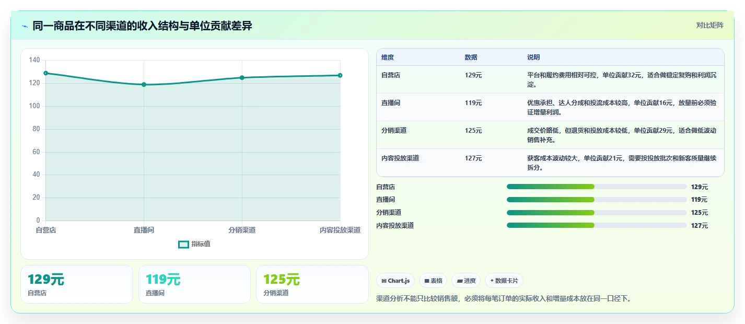
Task: Open the 119元 直播间 data card
Action: (x=194, y=284)
